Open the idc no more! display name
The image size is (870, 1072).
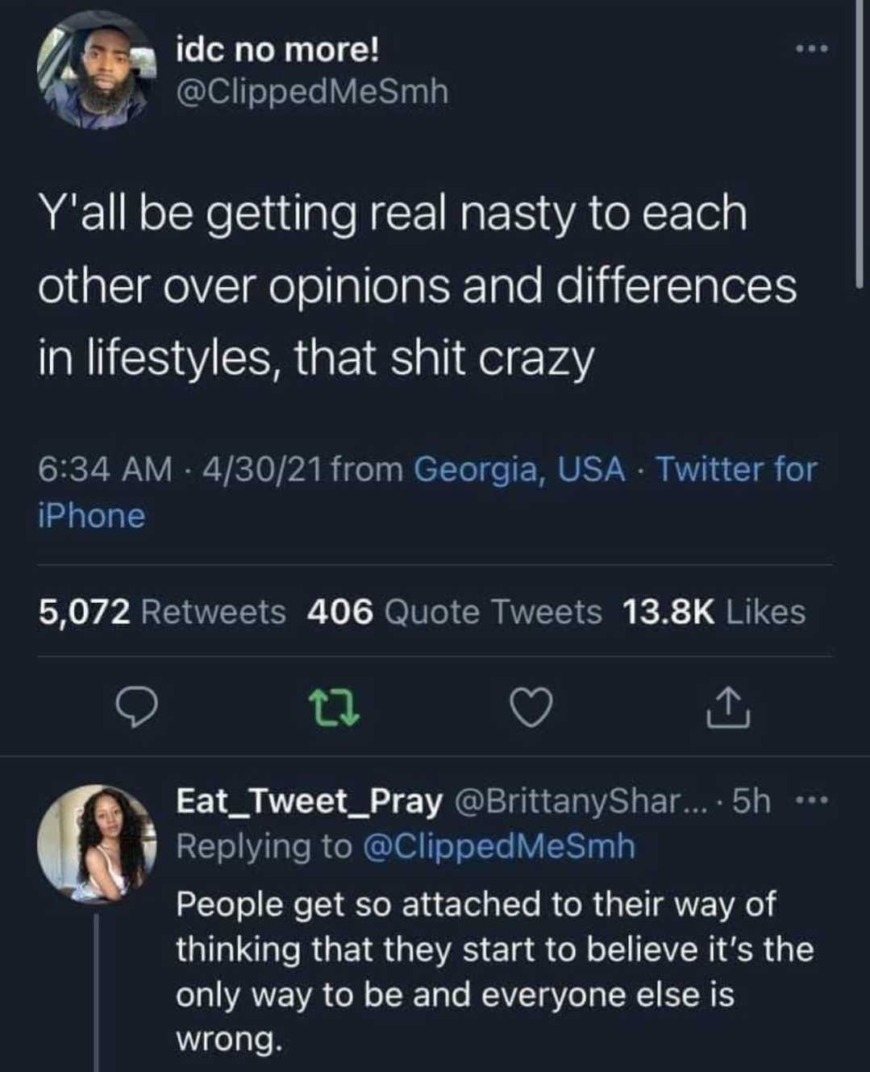point(278,50)
